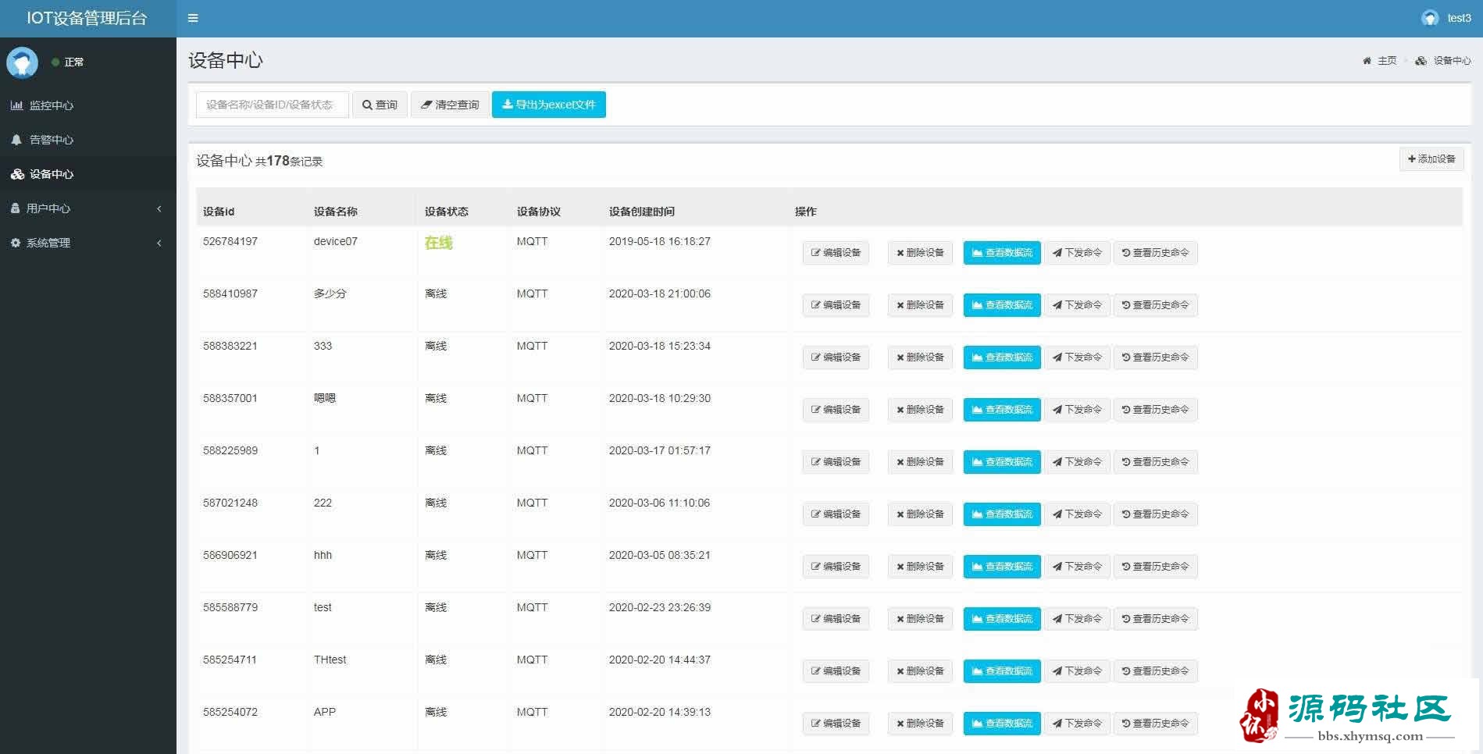Delete device THtest
The width and height of the screenshot is (1483, 754).
pos(920,671)
